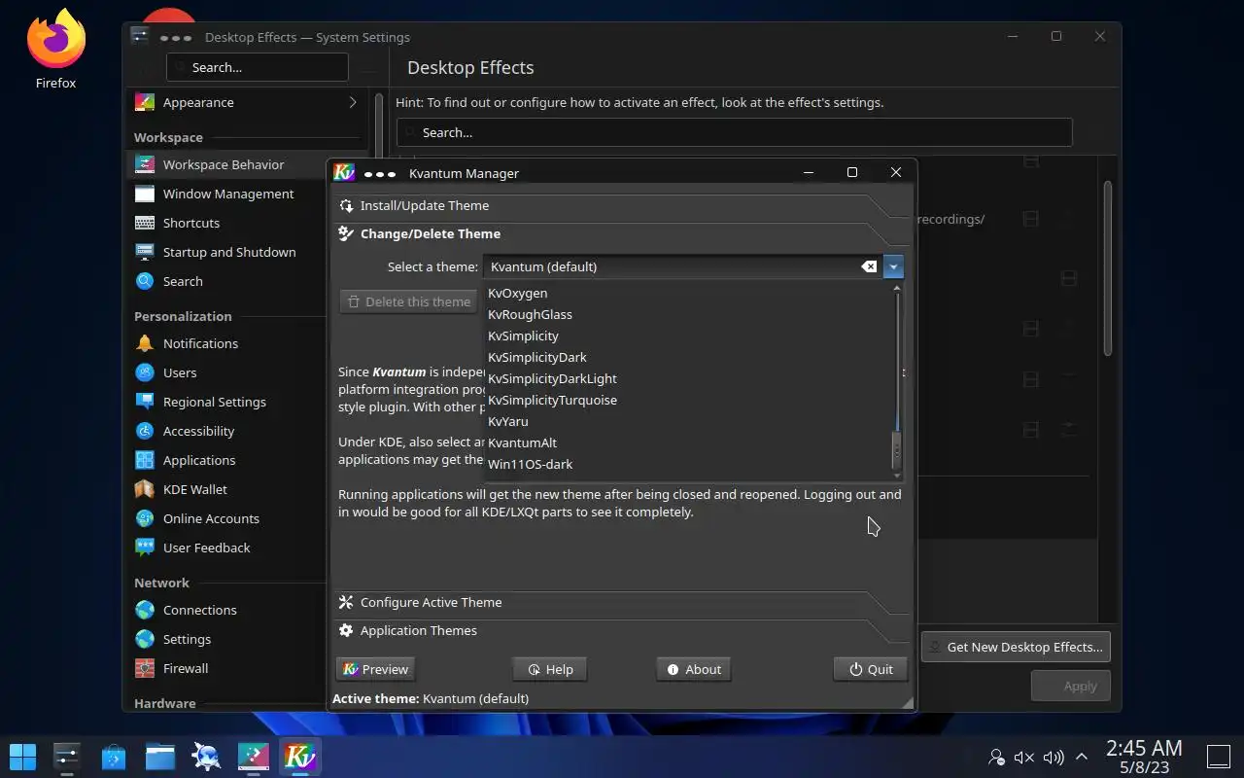Open Firewall settings
This screenshot has height=778, width=1244.
(226, 668)
